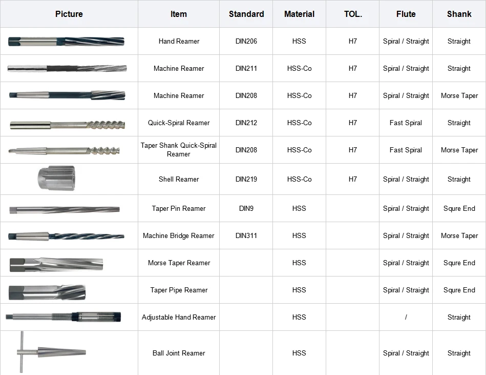
Task: Click the Standard column header
Action: click(246, 14)
